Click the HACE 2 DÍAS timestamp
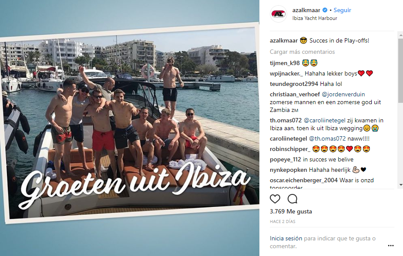 282,222
